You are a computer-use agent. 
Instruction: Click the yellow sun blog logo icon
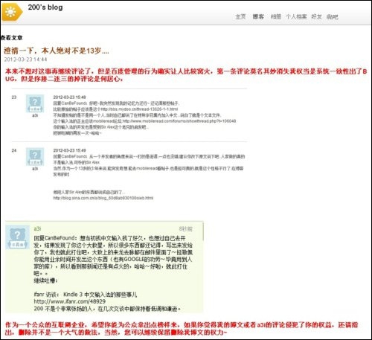12,12
